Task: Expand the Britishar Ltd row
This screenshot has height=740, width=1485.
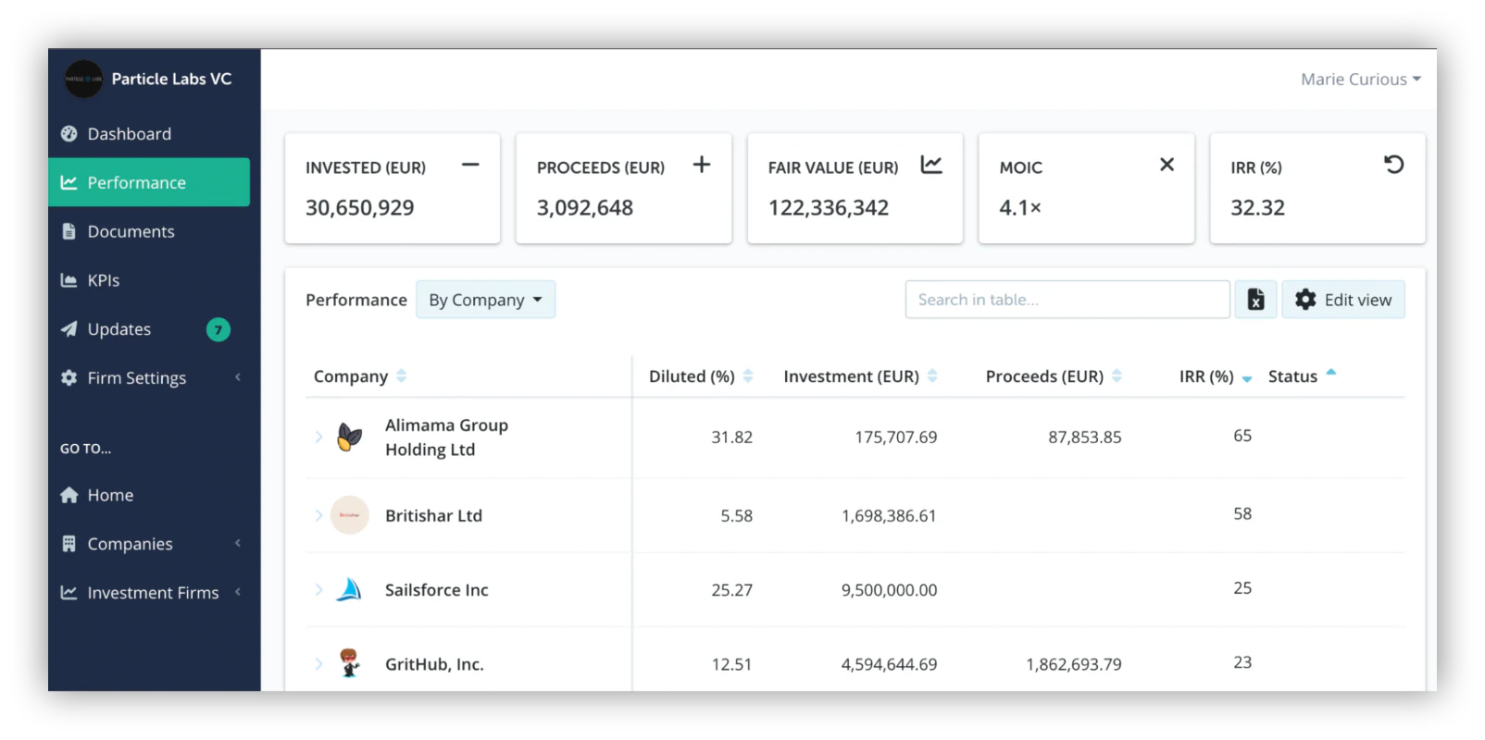Action: pyautogui.click(x=318, y=515)
